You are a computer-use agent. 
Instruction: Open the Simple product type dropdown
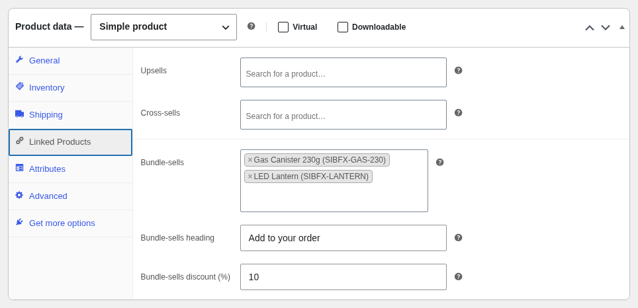(x=163, y=27)
